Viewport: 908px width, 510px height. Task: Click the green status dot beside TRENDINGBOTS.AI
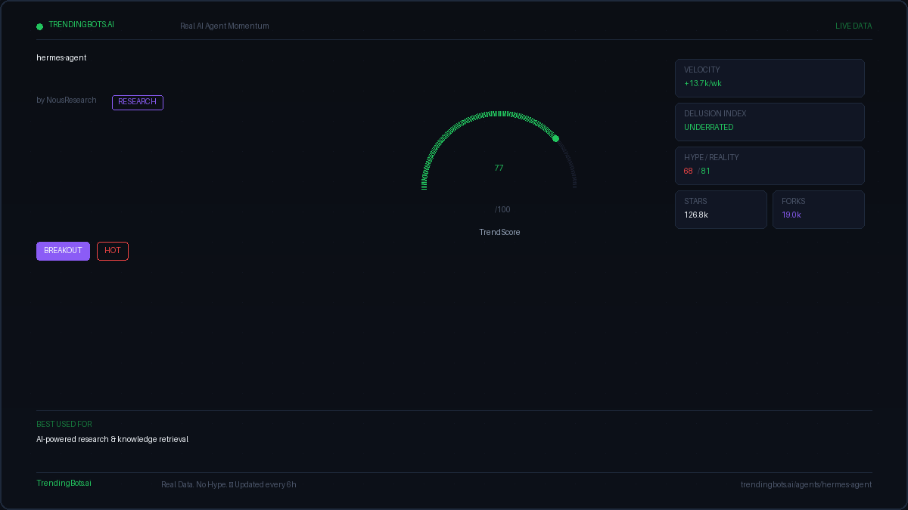(x=40, y=26)
